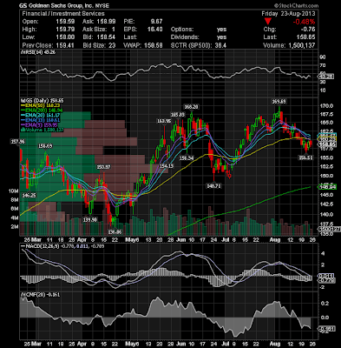Viewport: 341px width, 348px height.
Task: Click the Low value 158.00
Action: pos(65,37)
